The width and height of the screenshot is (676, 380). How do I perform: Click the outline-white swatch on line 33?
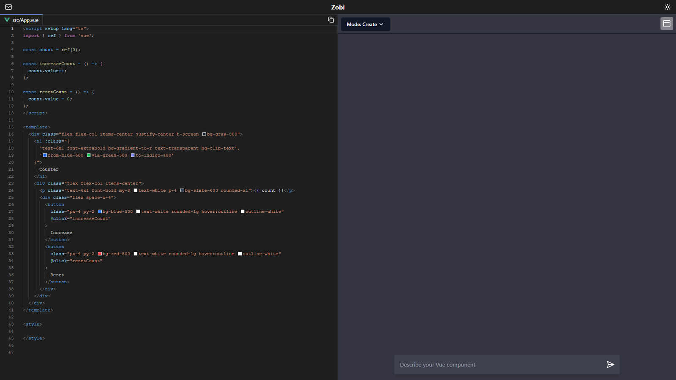pyautogui.click(x=240, y=254)
